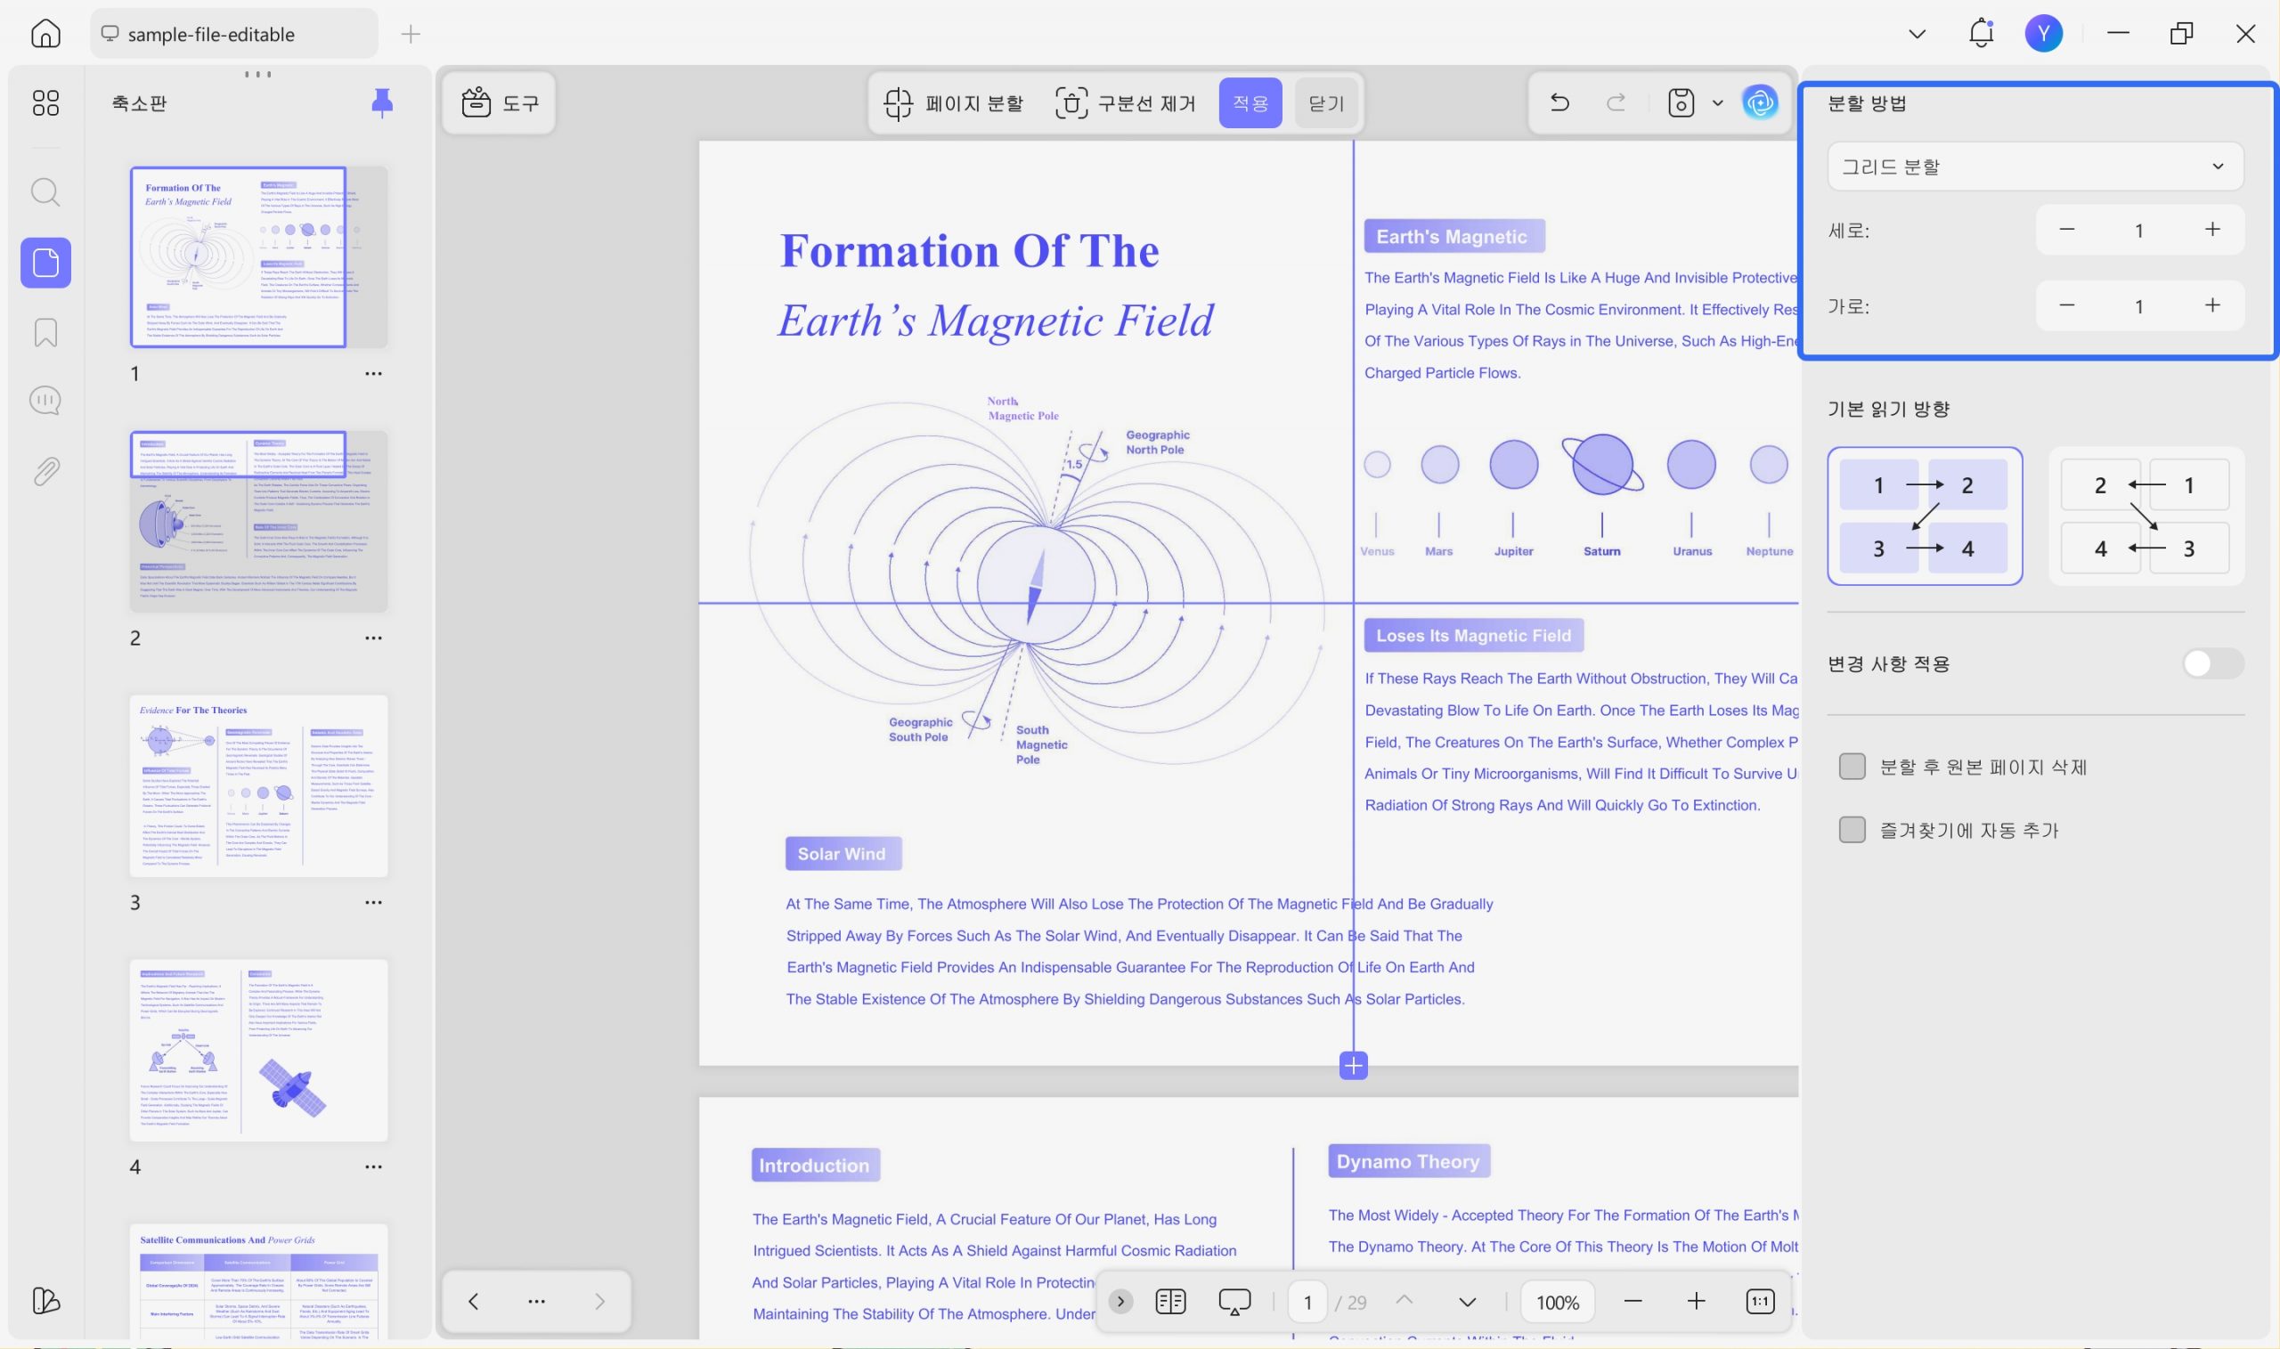Decrease the 세로 value
The image size is (2280, 1349).
(x=2066, y=230)
